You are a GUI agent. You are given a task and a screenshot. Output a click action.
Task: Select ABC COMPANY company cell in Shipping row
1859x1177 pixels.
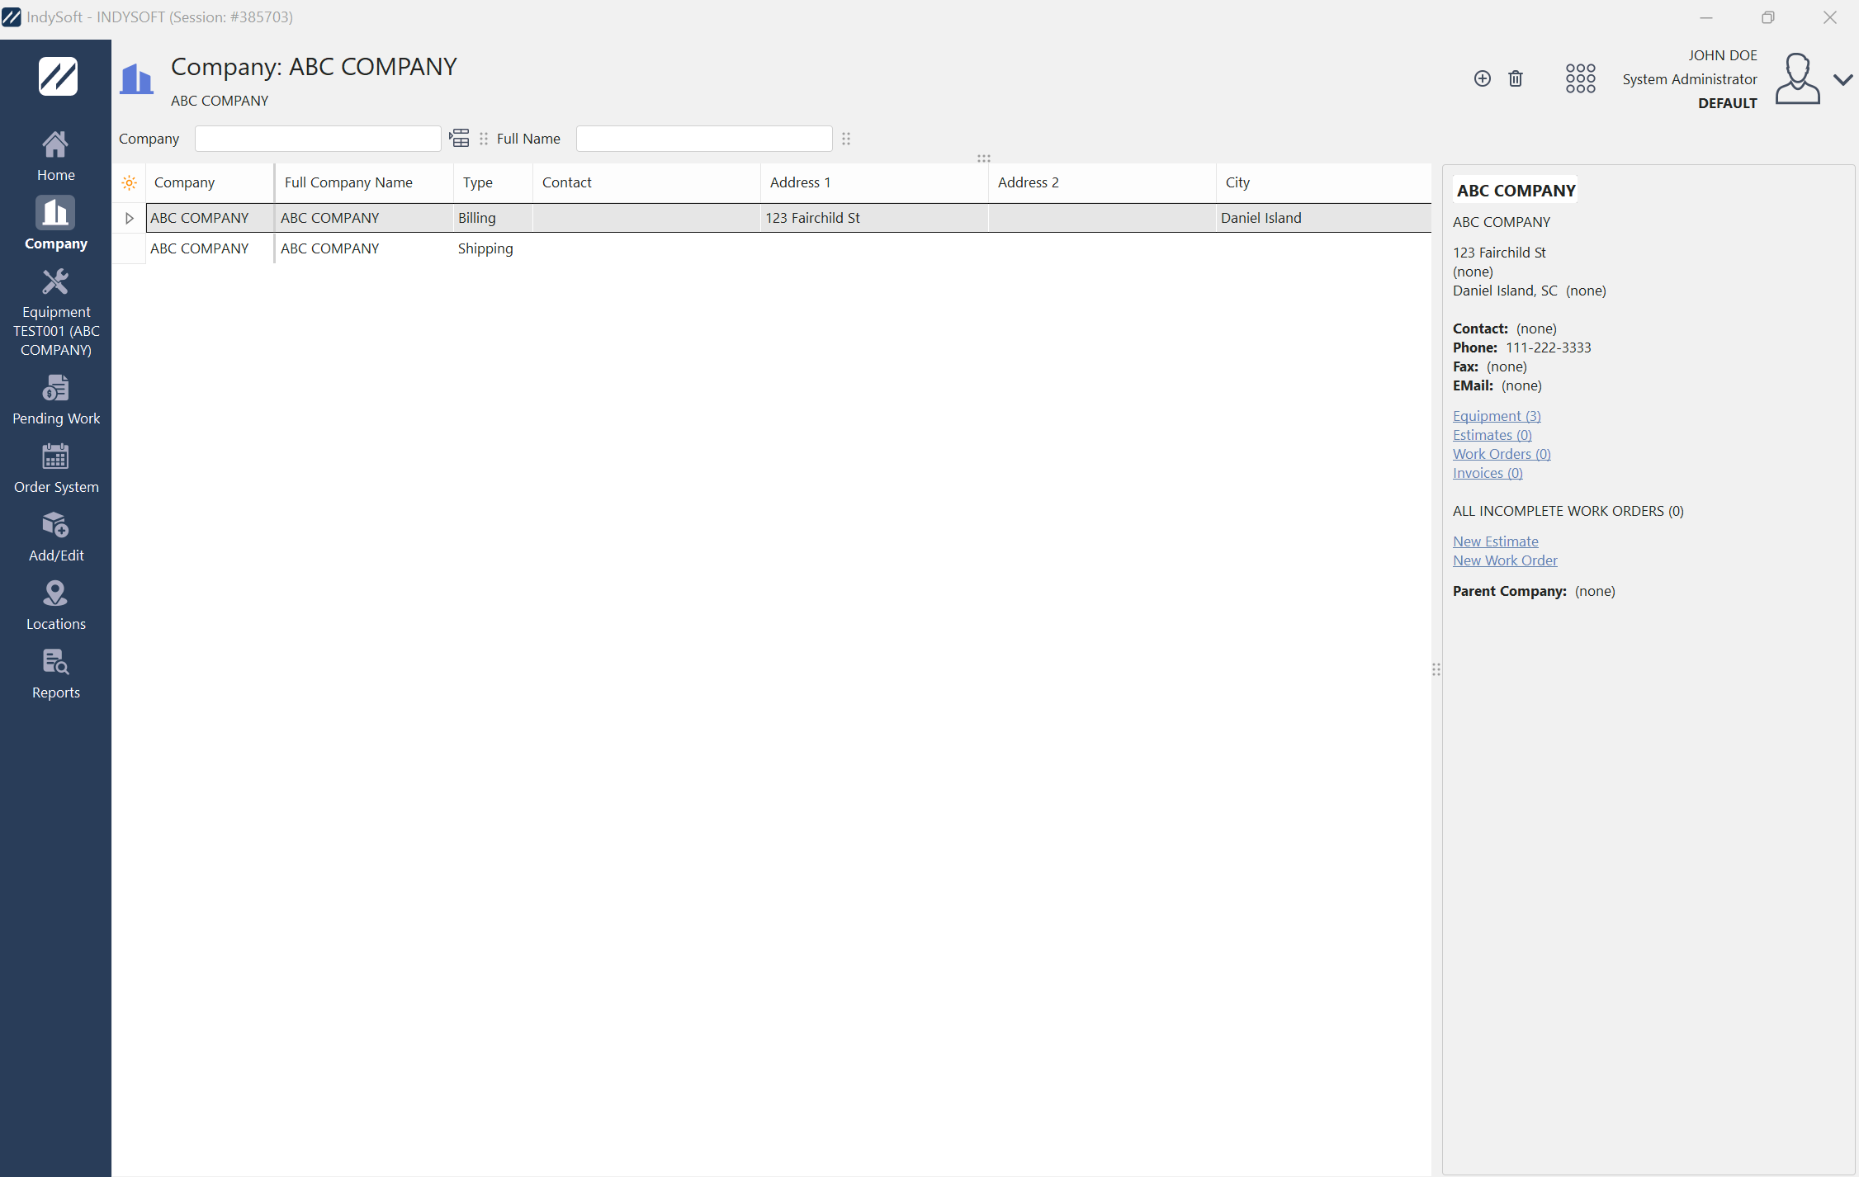[210, 248]
